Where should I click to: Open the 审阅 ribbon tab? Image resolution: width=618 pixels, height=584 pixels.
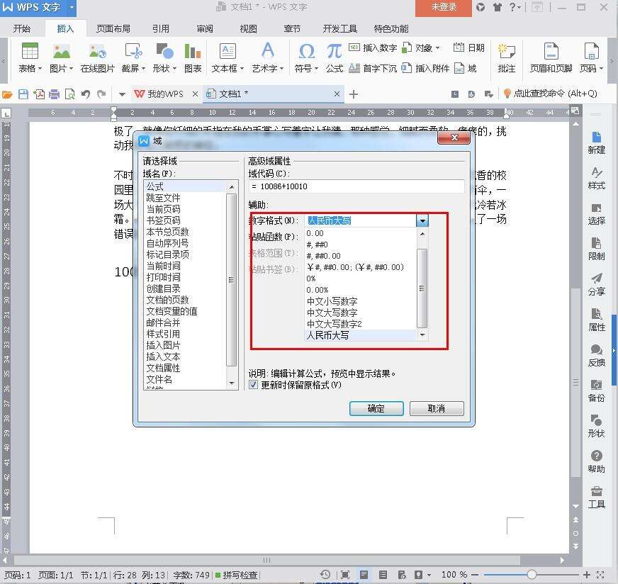point(205,29)
